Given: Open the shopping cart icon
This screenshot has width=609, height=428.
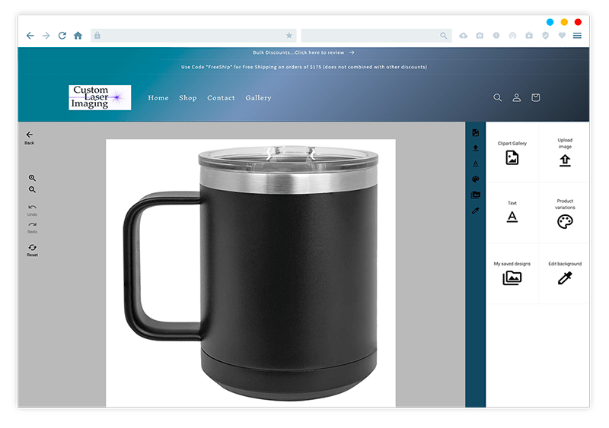Looking at the screenshot, I should pyautogui.click(x=536, y=98).
